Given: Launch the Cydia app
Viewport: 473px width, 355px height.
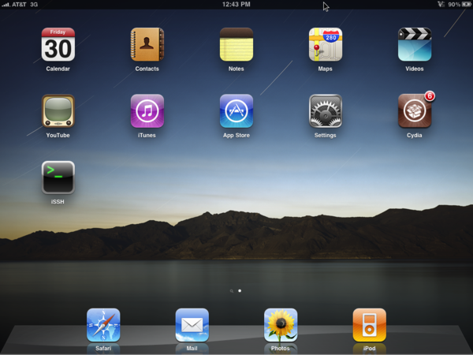Looking at the screenshot, I should click(x=415, y=110).
